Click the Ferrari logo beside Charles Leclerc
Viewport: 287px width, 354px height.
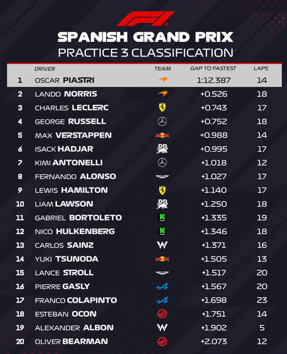coord(162,107)
